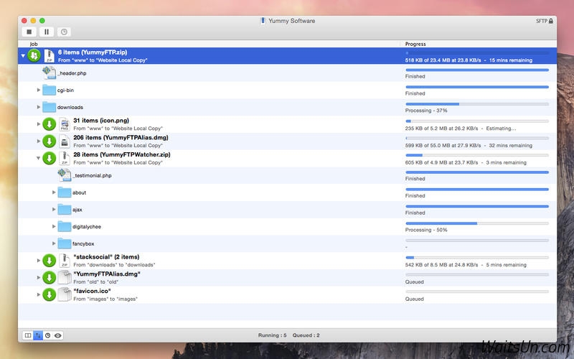Click the SFTP lock icon in title bar
The height and width of the screenshot is (359, 574).
tap(550, 22)
